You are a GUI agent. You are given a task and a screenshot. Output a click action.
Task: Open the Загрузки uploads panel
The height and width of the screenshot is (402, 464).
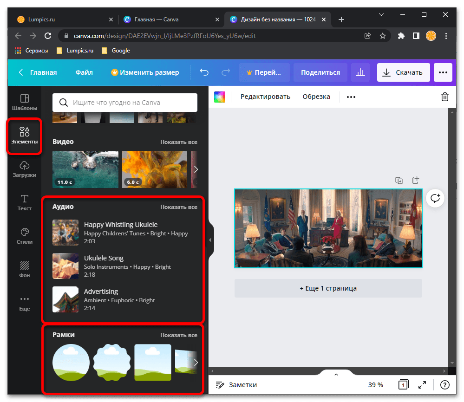tap(24, 169)
